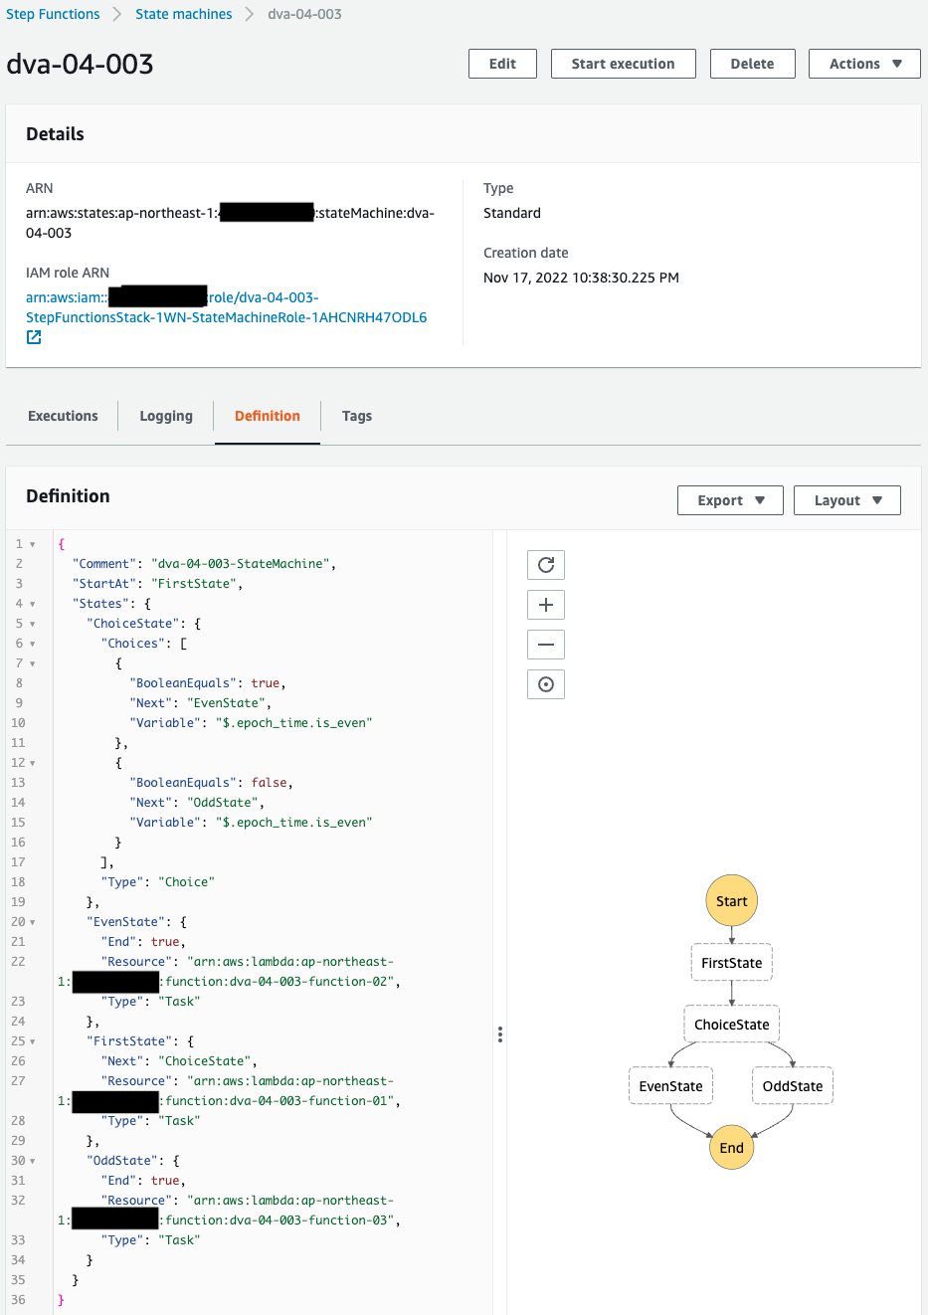Re-center the workflow graph view

click(x=545, y=683)
